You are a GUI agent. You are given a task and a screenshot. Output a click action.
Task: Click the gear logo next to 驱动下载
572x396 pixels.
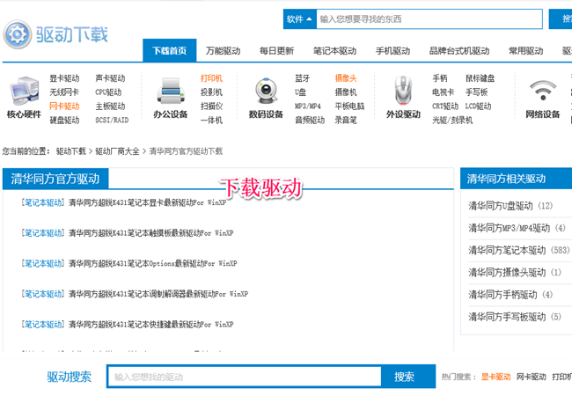18,34
